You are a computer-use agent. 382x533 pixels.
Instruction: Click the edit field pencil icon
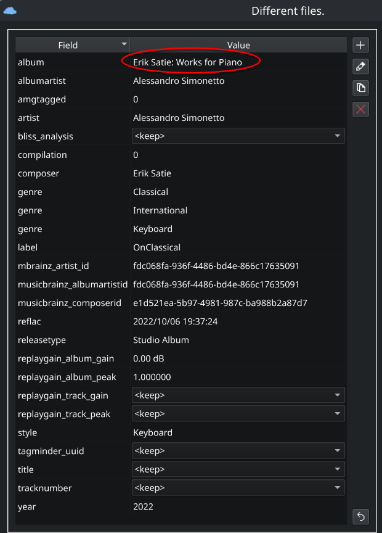(360, 67)
